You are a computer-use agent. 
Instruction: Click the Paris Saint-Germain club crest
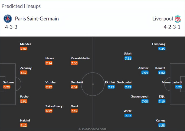pyautogui.click(x=7, y=19)
